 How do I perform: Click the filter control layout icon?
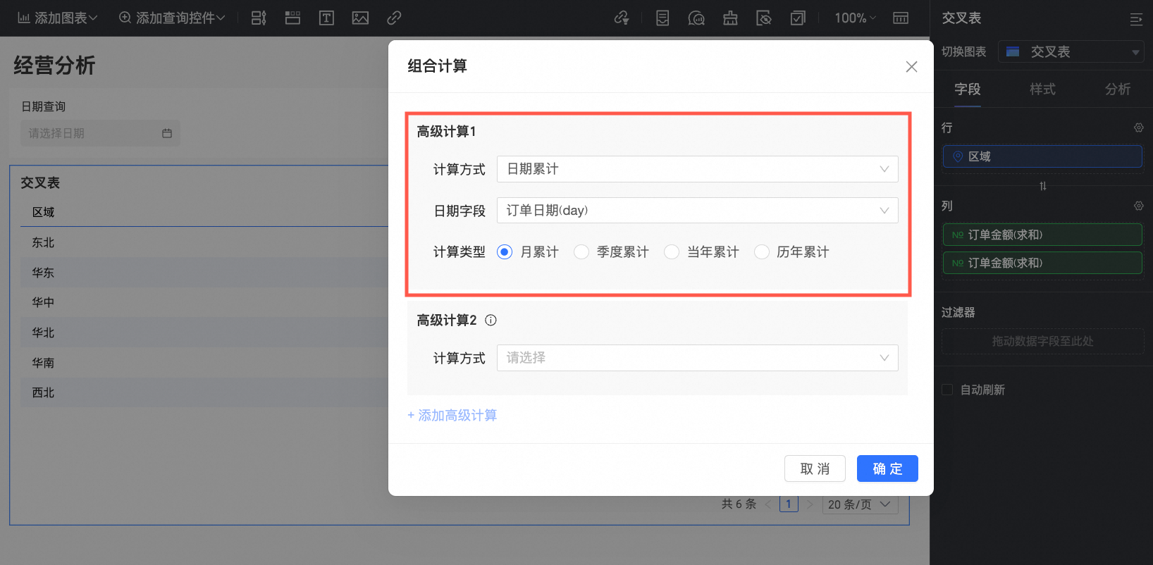click(x=259, y=18)
